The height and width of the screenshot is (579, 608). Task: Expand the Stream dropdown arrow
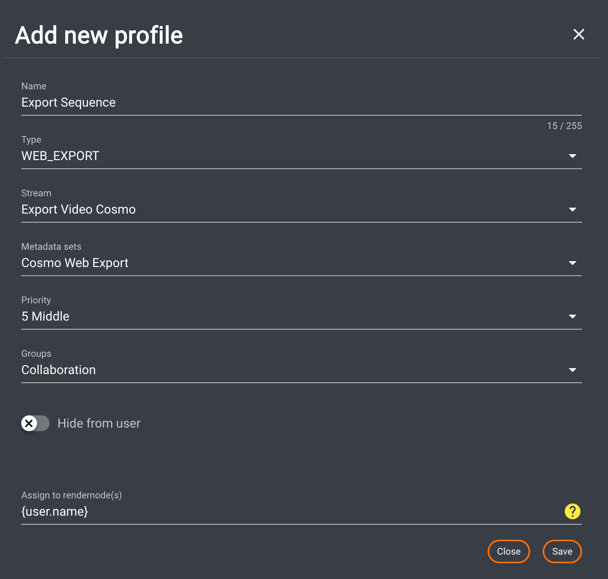[x=572, y=210]
